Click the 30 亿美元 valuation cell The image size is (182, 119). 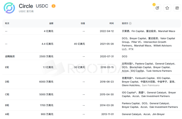pyautogui.click(x=80, y=67)
